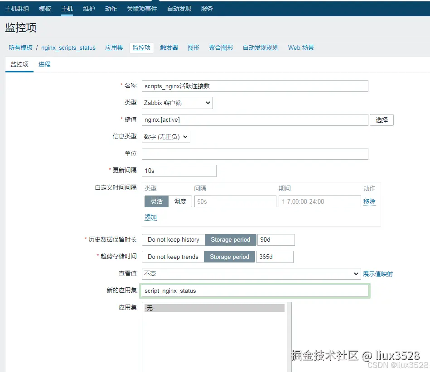This screenshot has height=372, width=430.
Task: Open the 聚合图形 link
Action: [x=221, y=48]
